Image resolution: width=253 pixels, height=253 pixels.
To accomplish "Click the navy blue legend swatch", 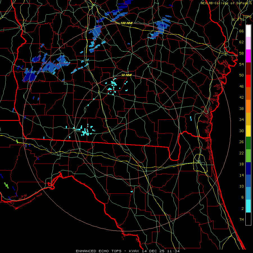I will [248, 168].
